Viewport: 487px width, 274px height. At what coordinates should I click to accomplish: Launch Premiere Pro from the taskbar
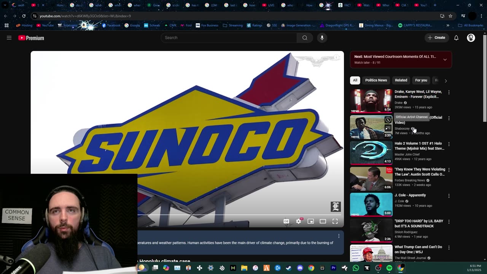tap(333, 268)
